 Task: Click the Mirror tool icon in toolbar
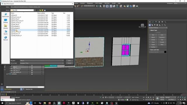[97, 6]
